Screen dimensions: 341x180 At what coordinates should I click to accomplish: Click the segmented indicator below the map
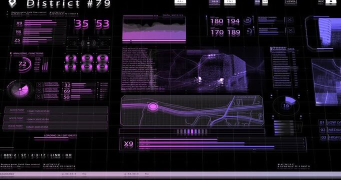coord(192,131)
